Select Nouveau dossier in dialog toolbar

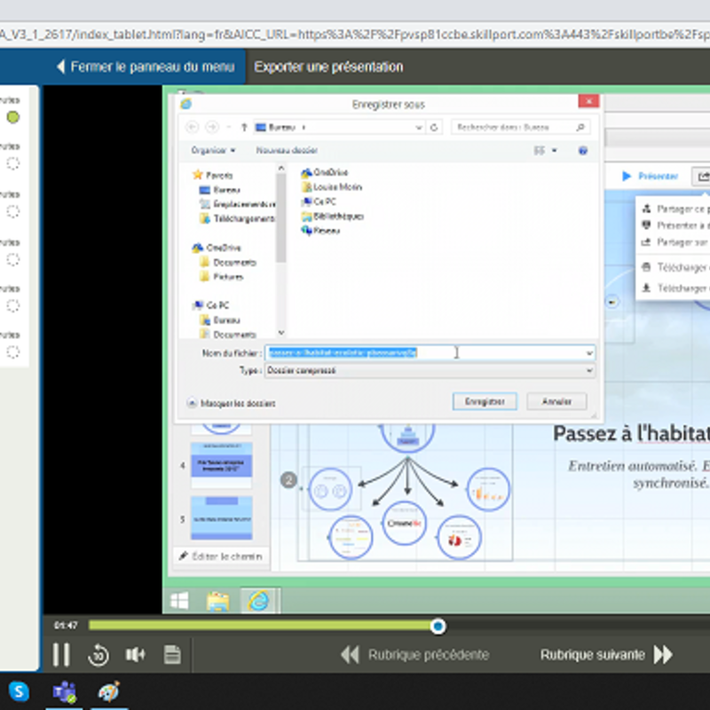[287, 151]
